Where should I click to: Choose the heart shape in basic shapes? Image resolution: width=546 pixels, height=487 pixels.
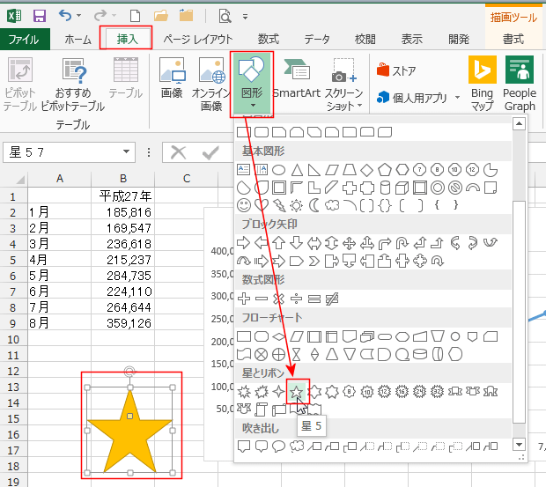pyautogui.click(x=262, y=205)
